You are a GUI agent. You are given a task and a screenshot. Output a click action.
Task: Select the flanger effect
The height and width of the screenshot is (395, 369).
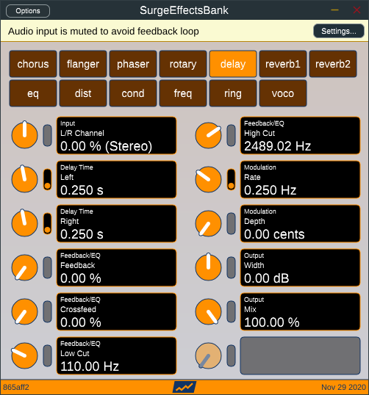(83, 64)
